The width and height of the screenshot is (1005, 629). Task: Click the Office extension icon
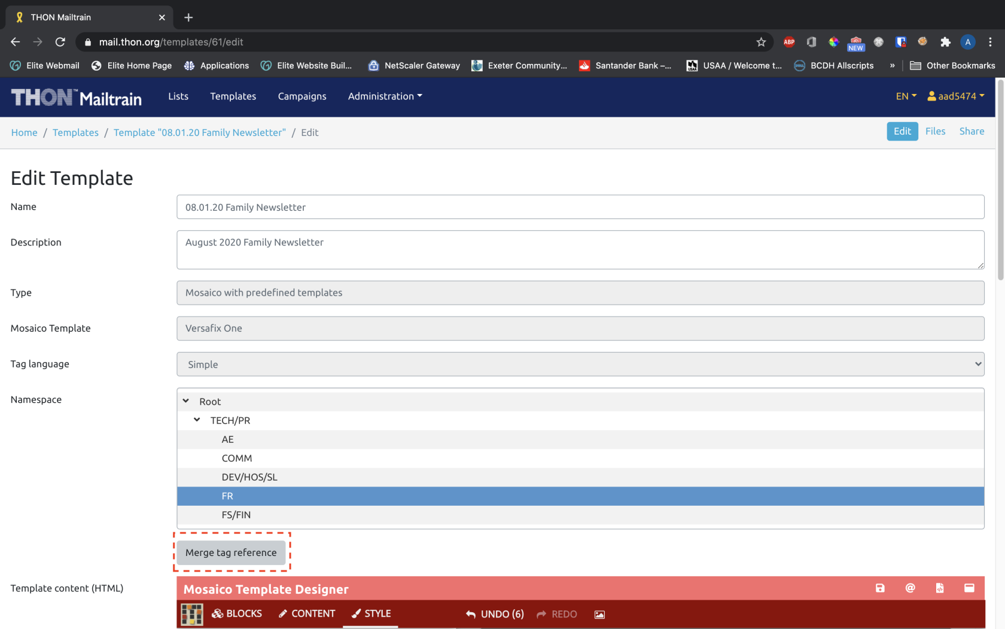(x=811, y=42)
